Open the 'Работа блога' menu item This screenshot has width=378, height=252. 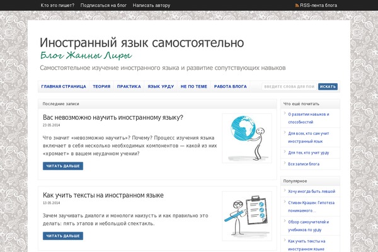[231, 86]
